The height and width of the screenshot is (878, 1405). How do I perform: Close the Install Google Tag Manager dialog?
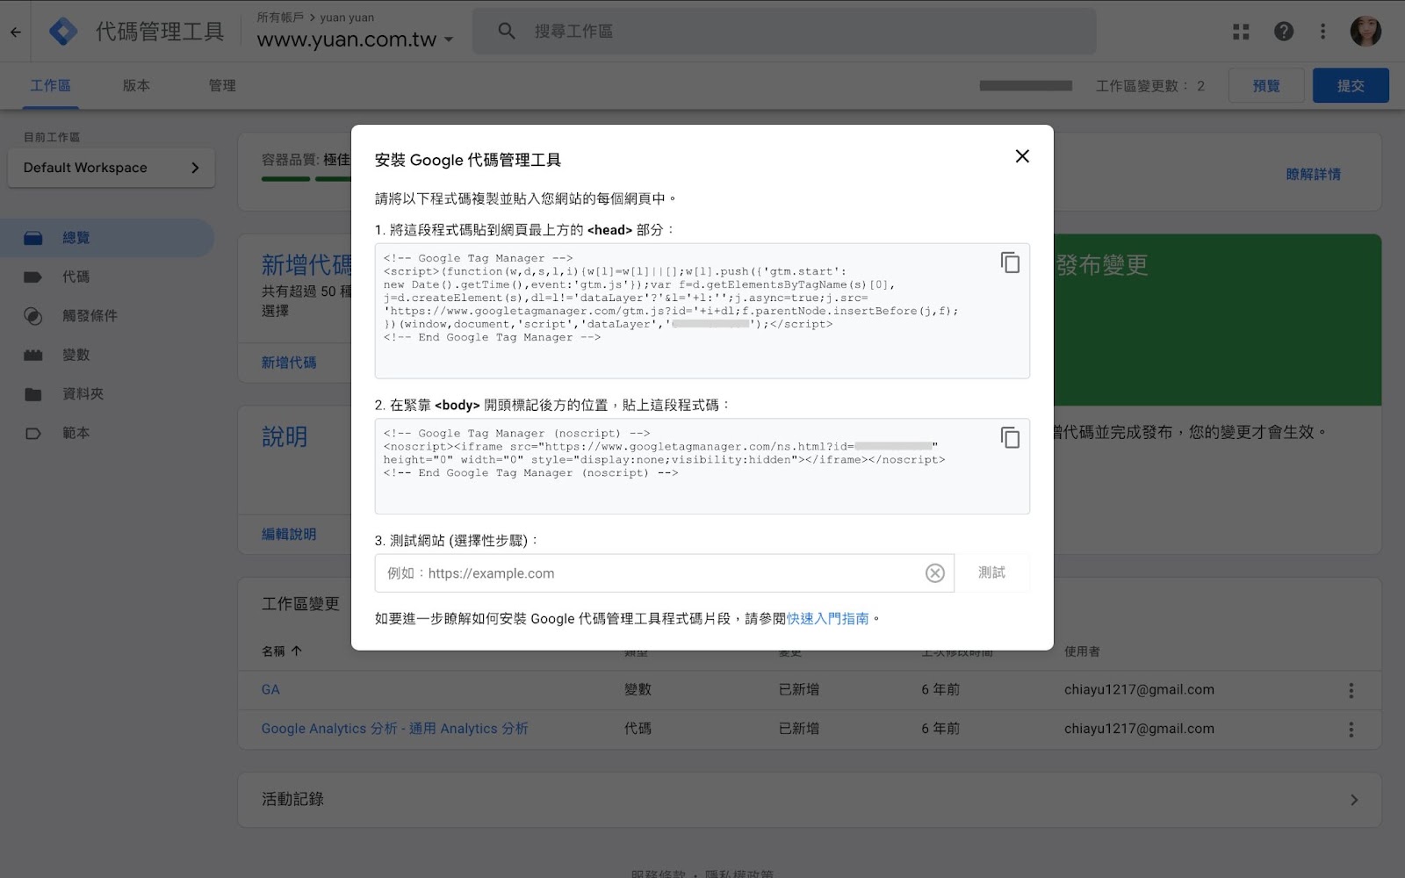coord(1022,156)
